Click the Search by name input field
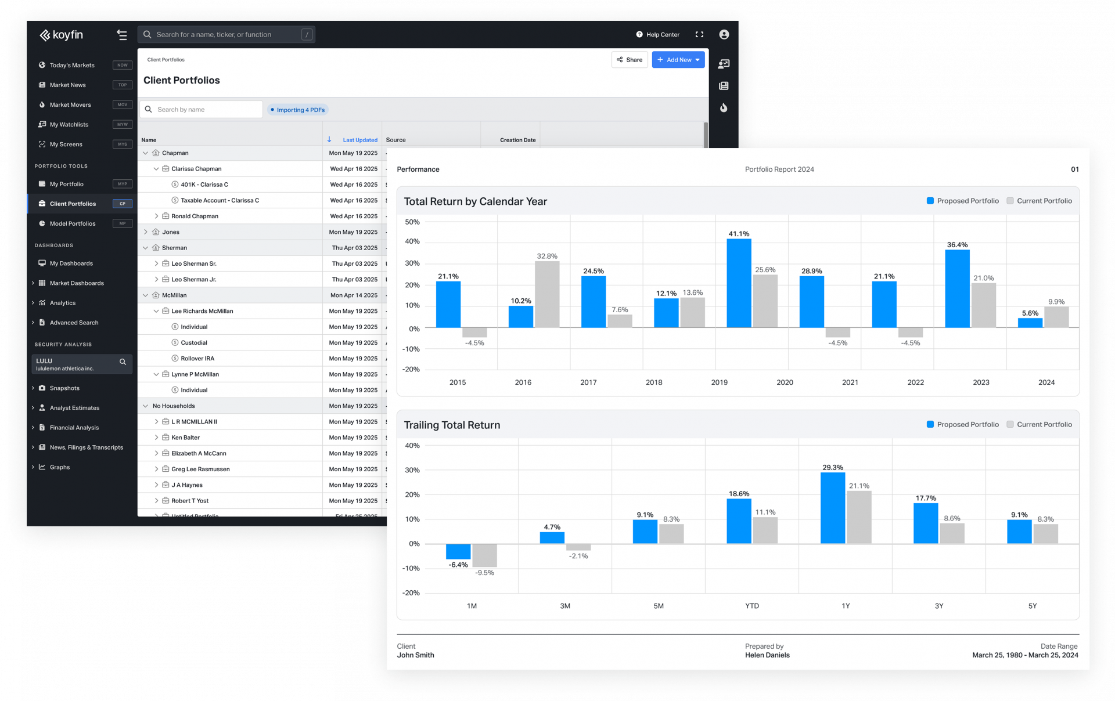This screenshot has width=1115, height=701. coord(201,109)
